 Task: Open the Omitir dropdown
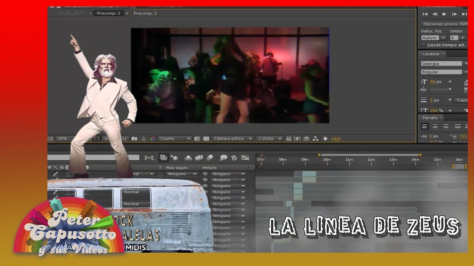[x=458, y=38]
